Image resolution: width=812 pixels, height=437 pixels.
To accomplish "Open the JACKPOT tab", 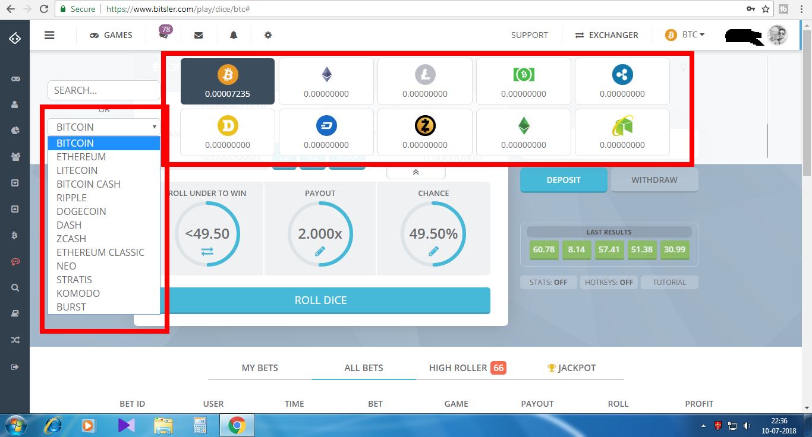I will click(x=572, y=368).
